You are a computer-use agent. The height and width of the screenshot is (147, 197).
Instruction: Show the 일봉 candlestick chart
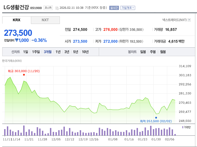coord(143,52)
